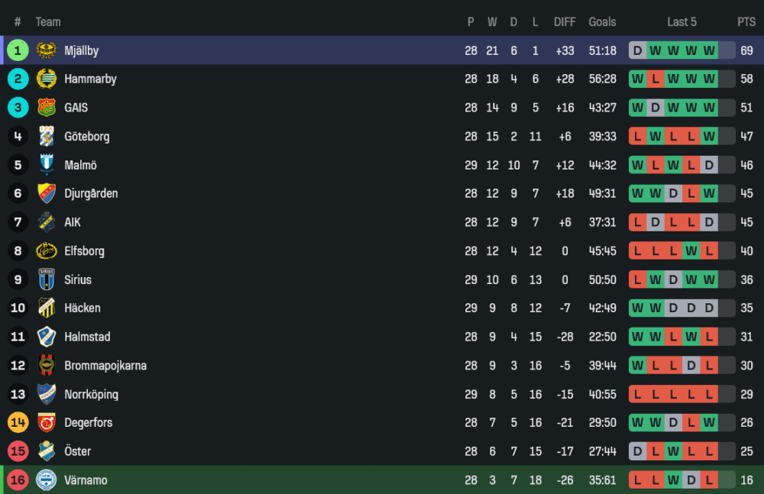Click the AIK club emblem
The height and width of the screenshot is (494, 764).
[x=47, y=222]
